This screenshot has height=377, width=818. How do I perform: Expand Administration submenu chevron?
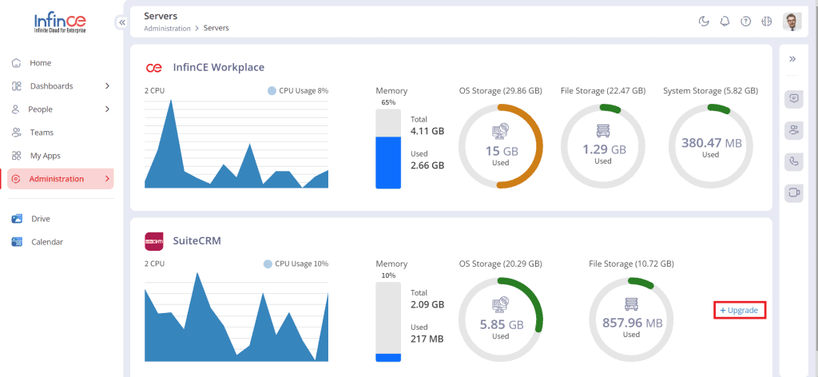[x=108, y=179]
